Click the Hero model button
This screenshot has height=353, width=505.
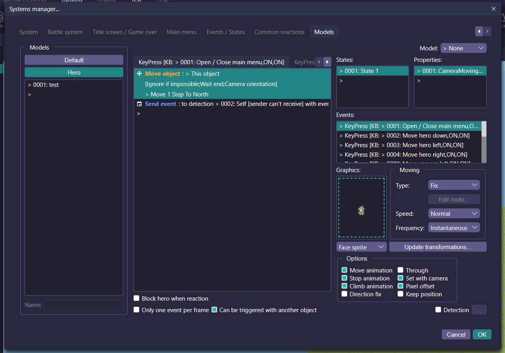[x=74, y=72]
